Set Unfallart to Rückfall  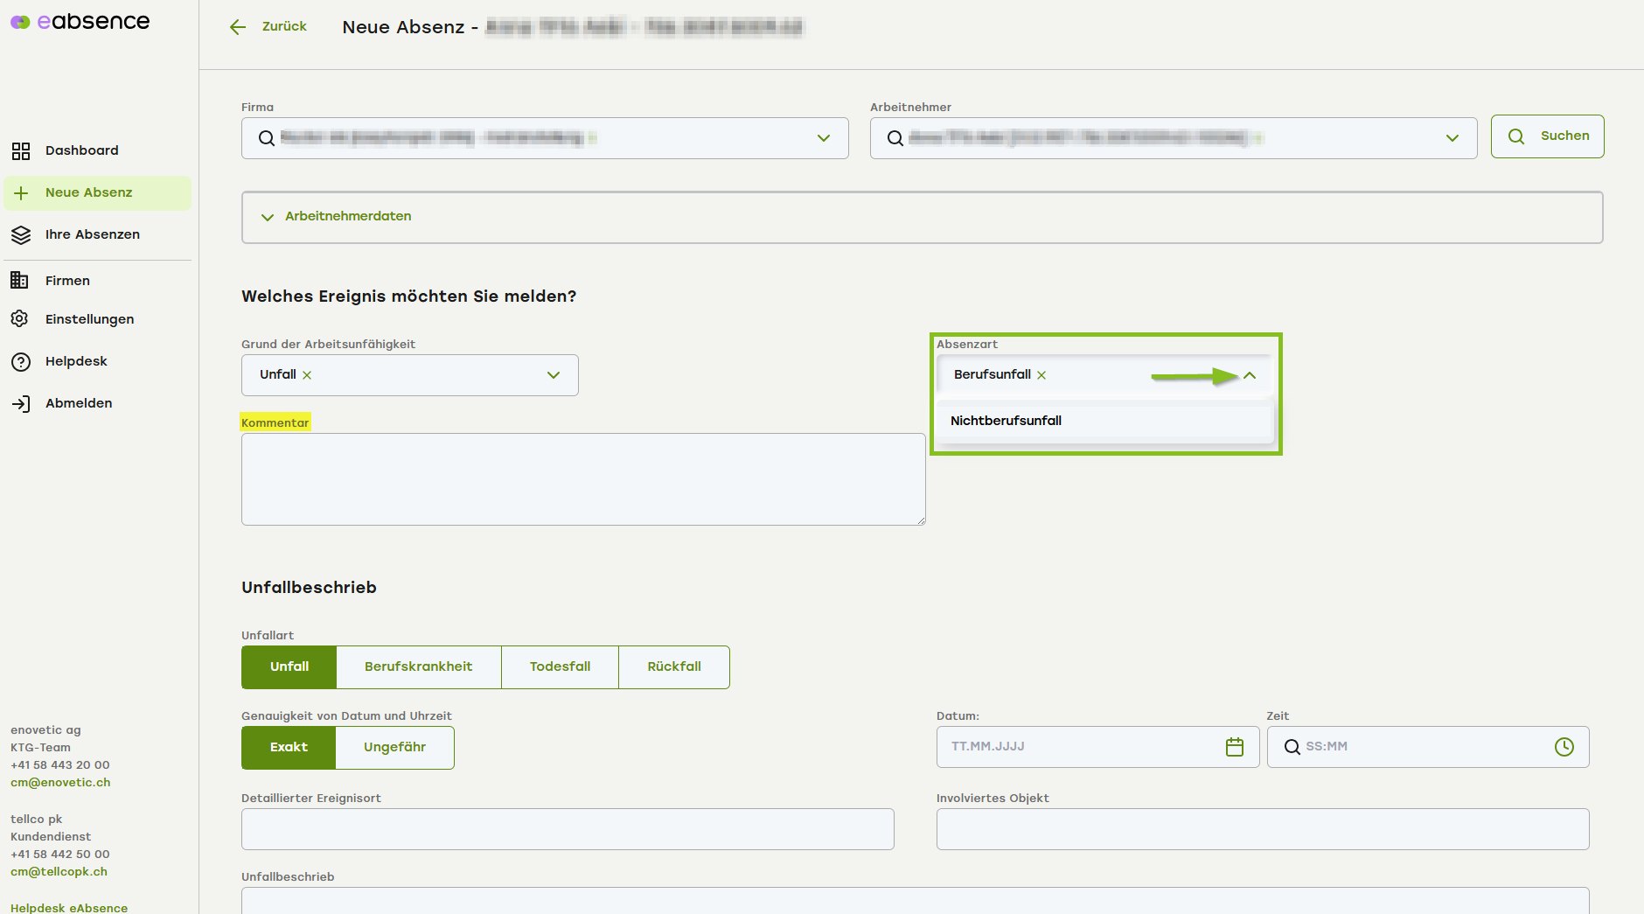click(x=673, y=667)
